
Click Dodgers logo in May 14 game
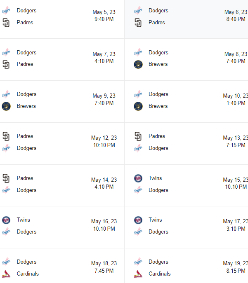point(6,190)
